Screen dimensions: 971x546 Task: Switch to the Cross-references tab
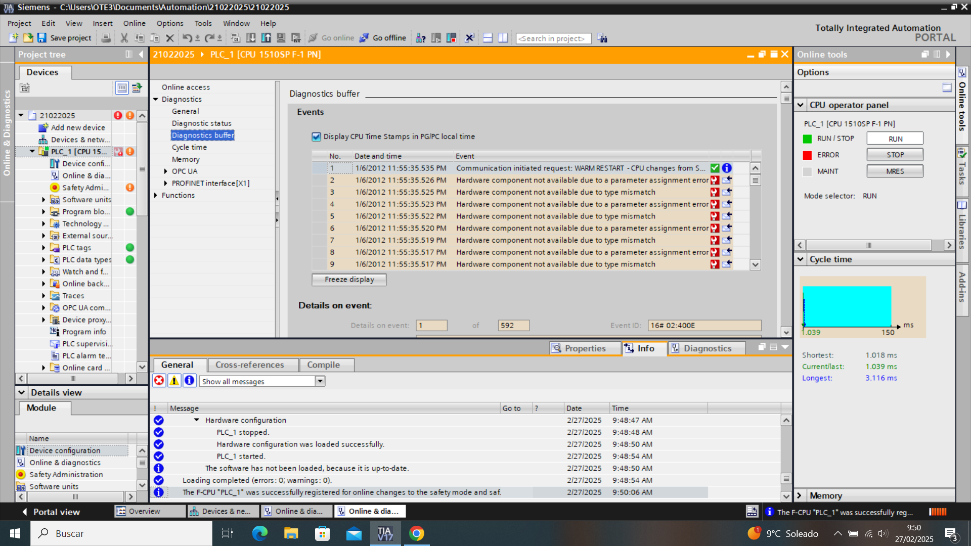249,365
